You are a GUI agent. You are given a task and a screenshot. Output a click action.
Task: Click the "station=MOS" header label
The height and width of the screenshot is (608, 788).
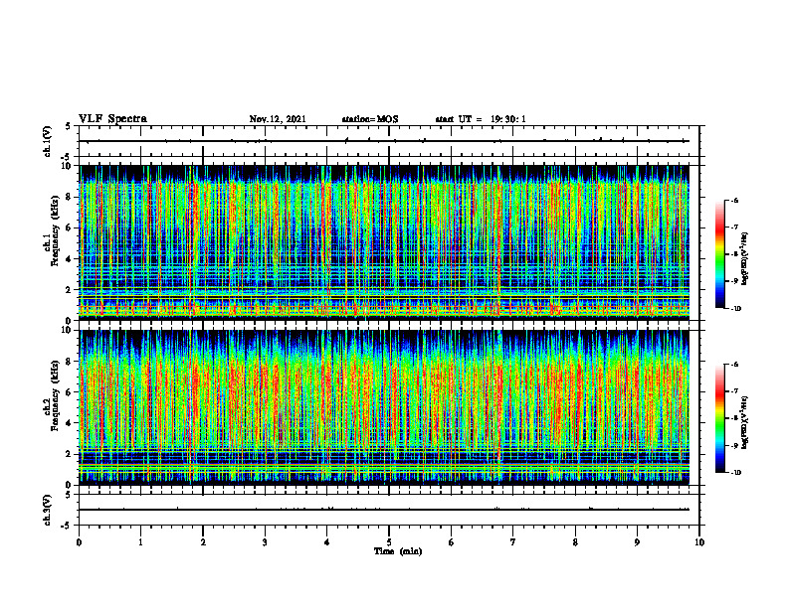pos(370,119)
